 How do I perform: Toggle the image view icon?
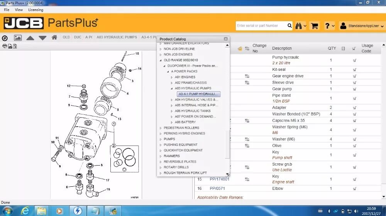click(x=18, y=38)
